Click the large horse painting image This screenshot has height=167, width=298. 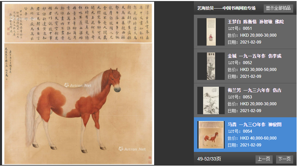(78, 104)
